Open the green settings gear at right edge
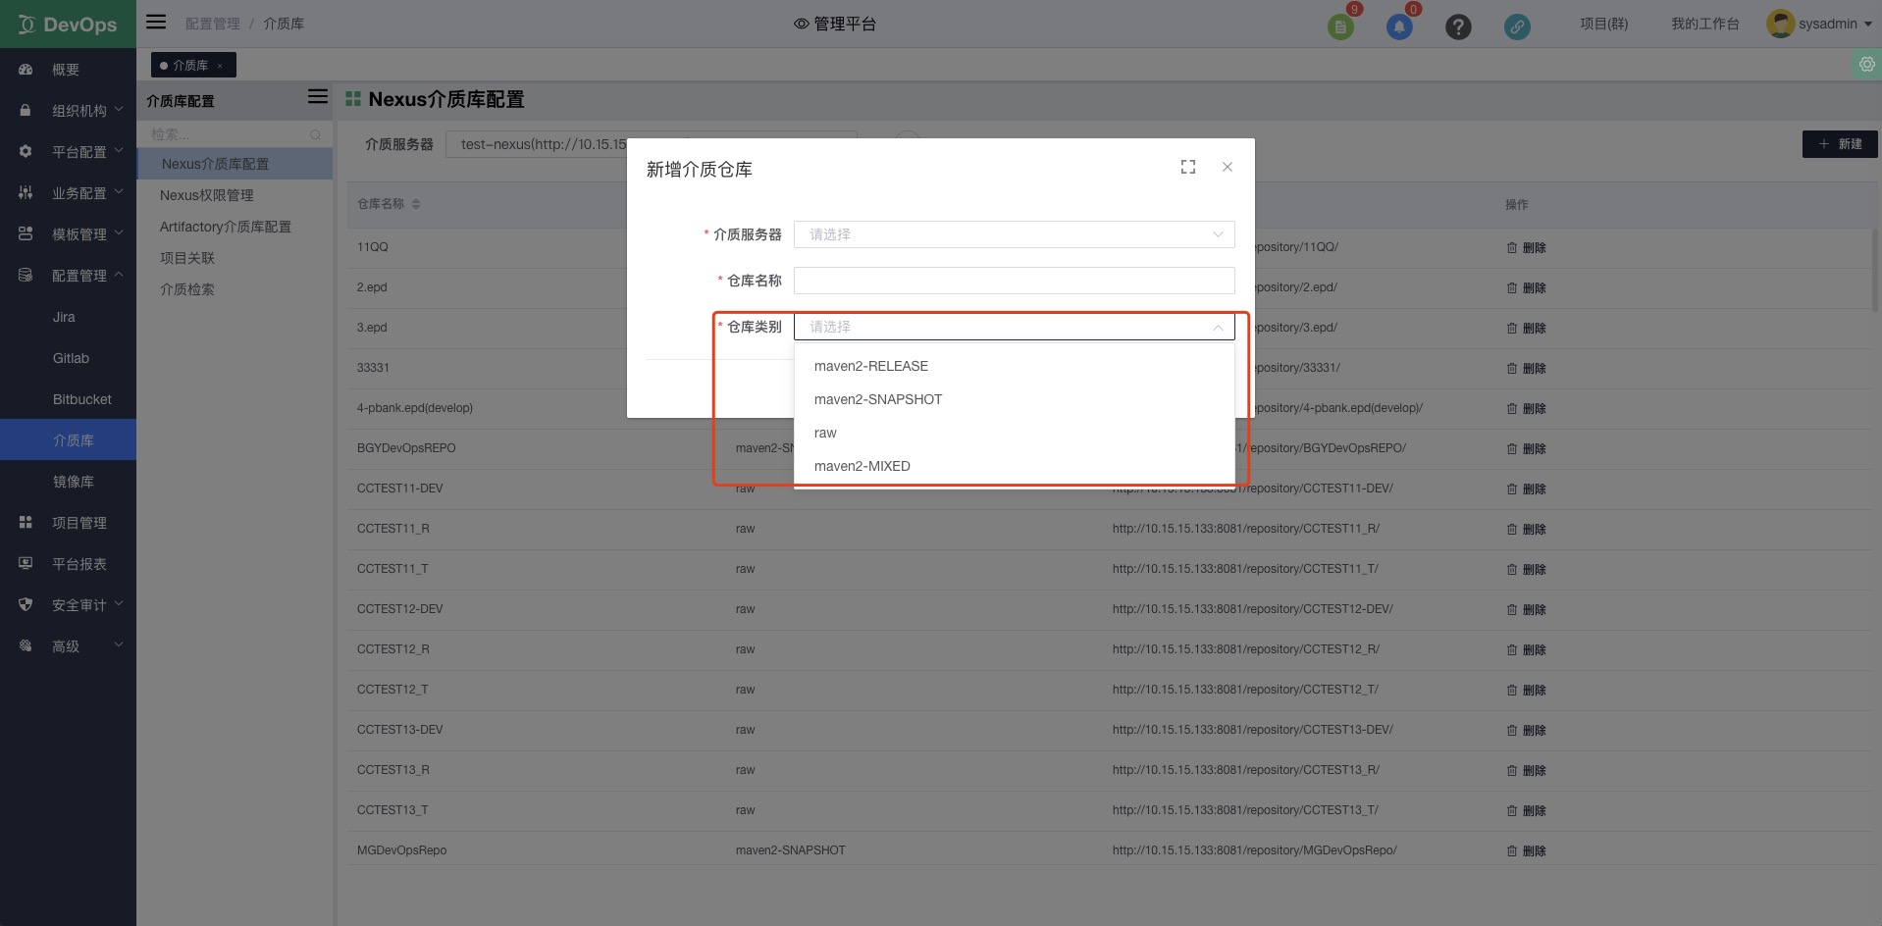This screenshot has width=1882, height=926. tap(1866, 65)
